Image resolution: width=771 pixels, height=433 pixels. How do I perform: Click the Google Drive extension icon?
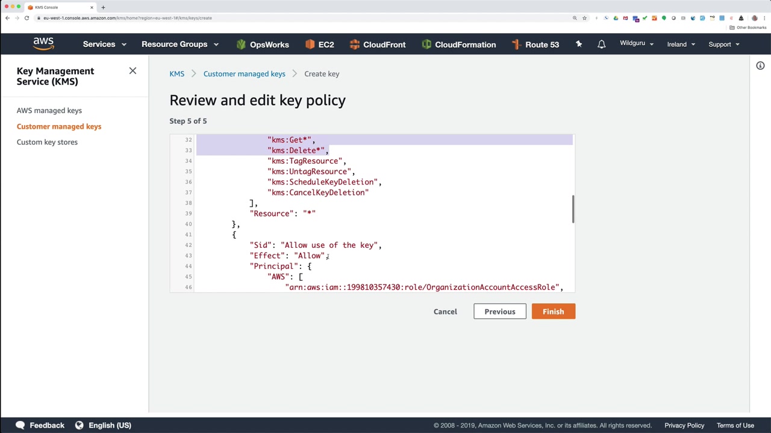(616, 18)
